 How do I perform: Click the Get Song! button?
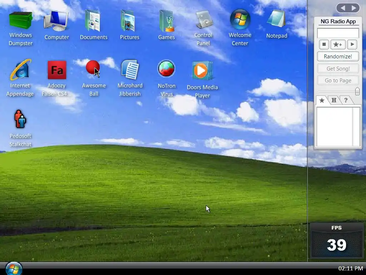point(338,68)
